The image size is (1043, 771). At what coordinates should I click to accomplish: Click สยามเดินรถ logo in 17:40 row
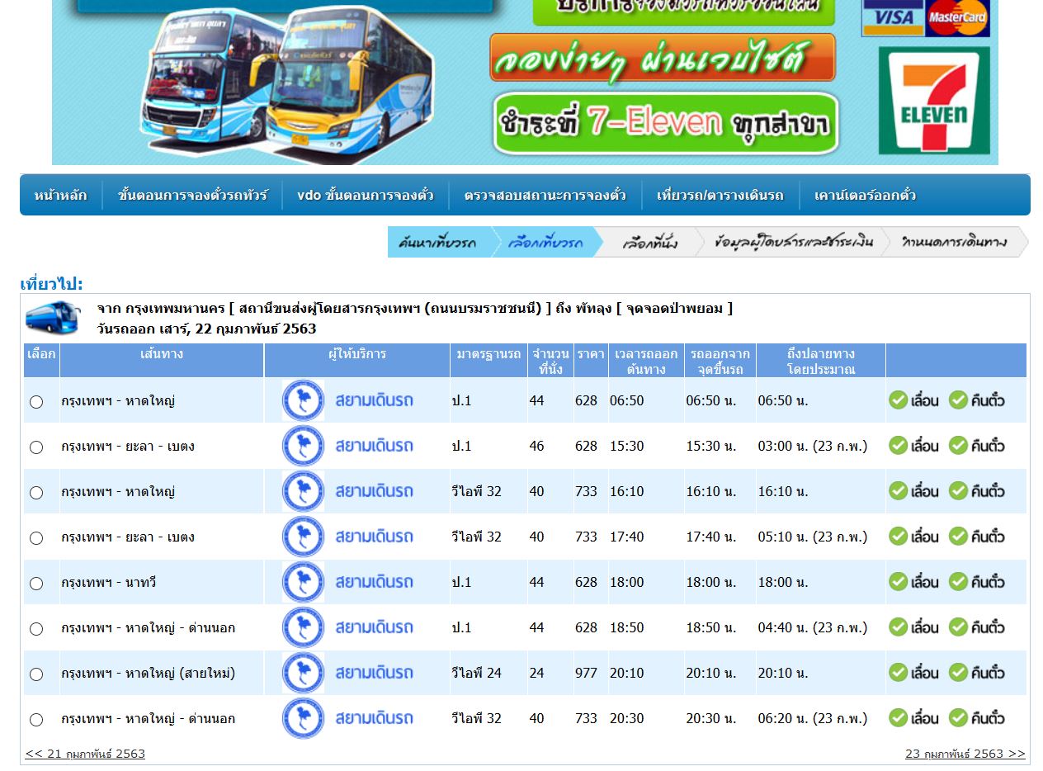tap(347, 537)
